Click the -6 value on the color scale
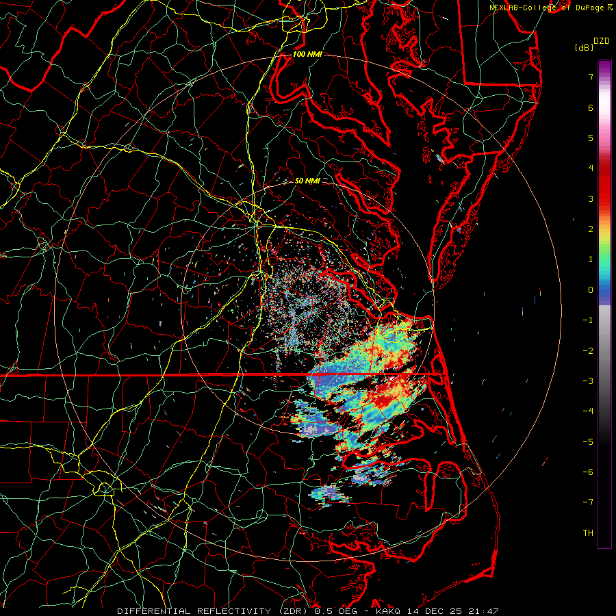 (588, 472)
